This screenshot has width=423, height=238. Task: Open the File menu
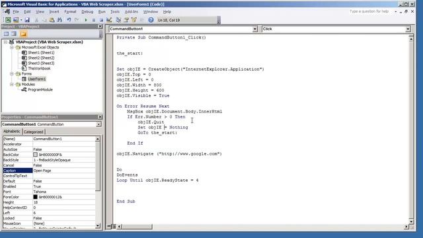pos(16,12)
